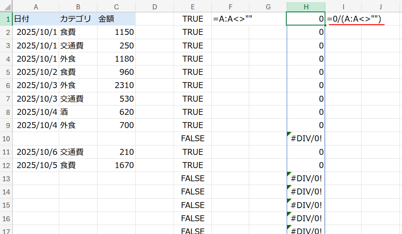The image size is (402, 234).
Task: Click the 金額 header cell
Action: tap(116, 19)
